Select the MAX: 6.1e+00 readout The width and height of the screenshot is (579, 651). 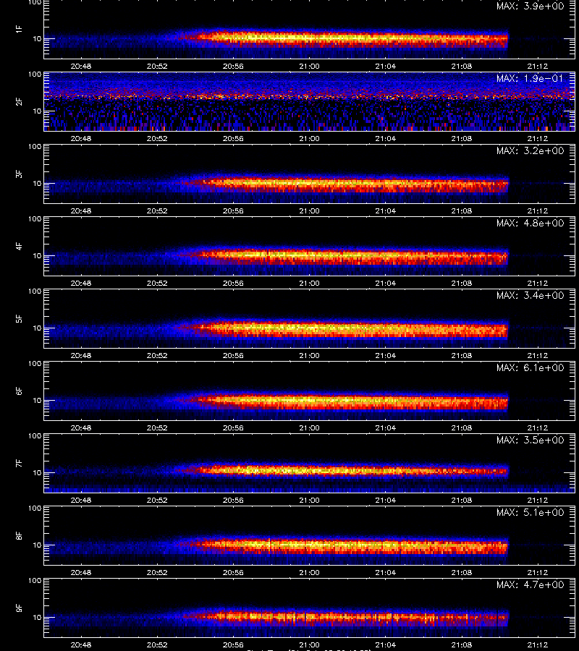pyautogui.click(x=531, y=367)
